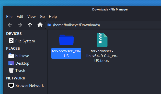
Task: Click the Desktop icon in sidebar
Action: (11, 63)
